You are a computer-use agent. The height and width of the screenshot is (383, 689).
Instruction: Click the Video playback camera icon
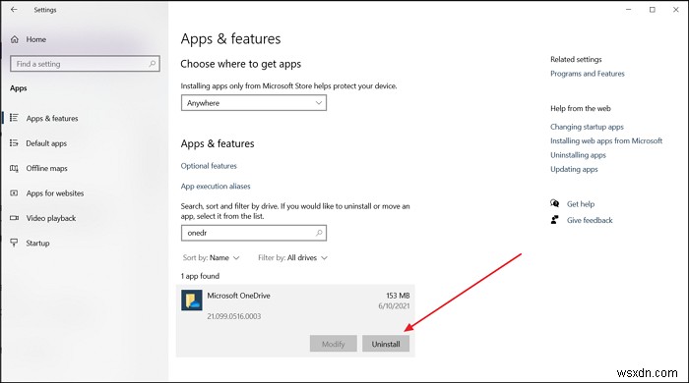coord(14,218)
